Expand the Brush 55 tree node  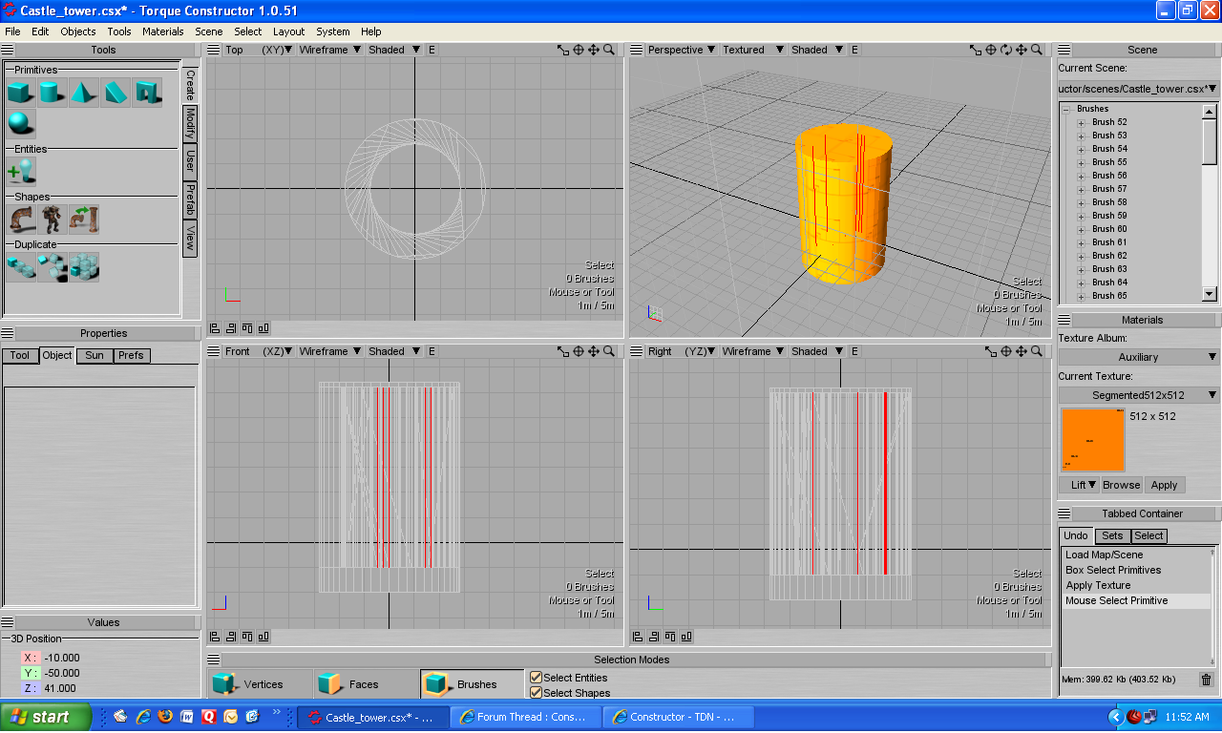[x=1082, y=162]
